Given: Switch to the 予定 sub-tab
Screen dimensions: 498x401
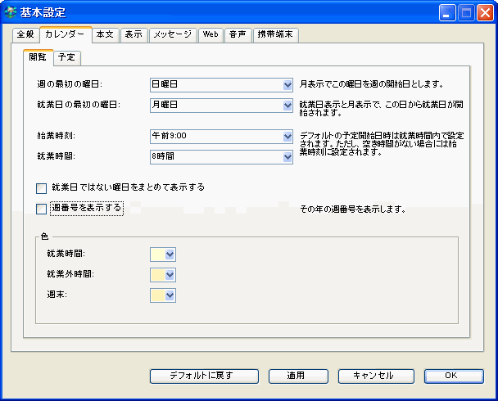Looking at the screenshot, I should [67, 57].
